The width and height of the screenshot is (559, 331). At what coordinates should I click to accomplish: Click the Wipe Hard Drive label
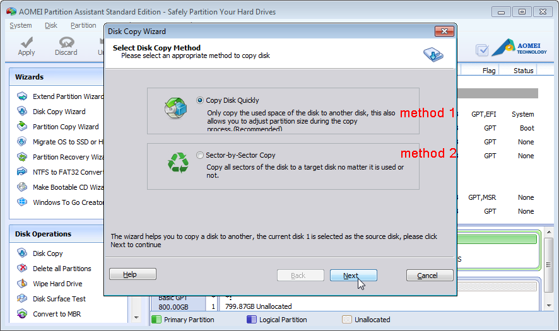click(57, 284)
